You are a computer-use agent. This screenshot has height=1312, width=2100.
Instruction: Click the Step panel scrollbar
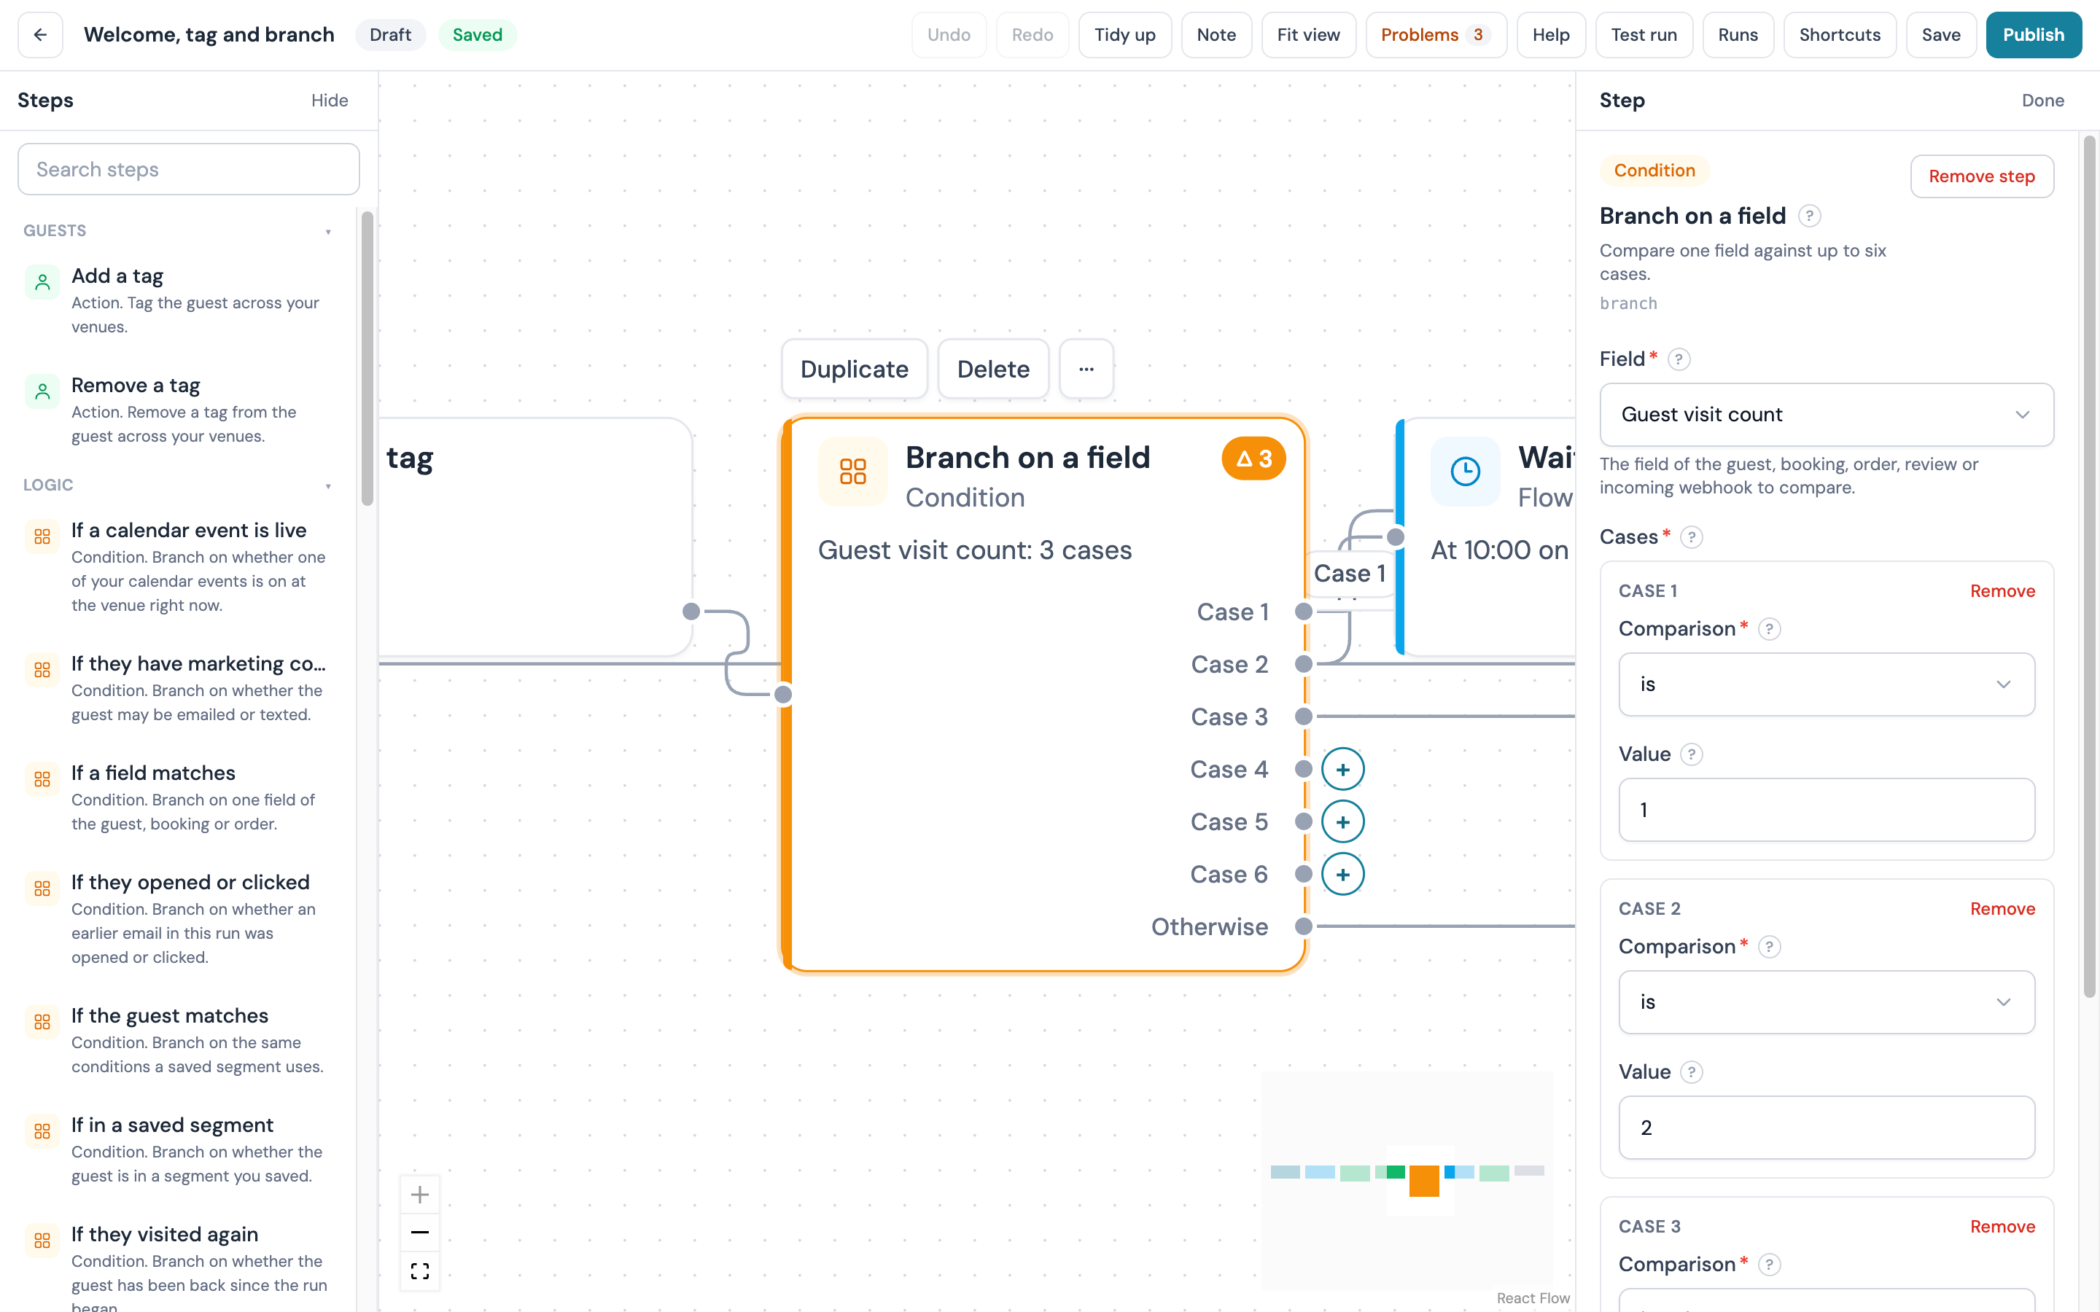(x=2090, y=566)
